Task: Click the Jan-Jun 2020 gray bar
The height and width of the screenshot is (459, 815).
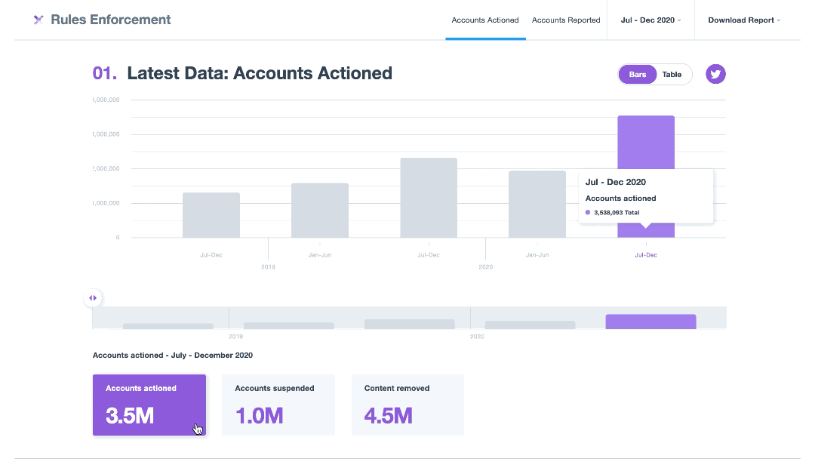Action: (x=537, y=204)
